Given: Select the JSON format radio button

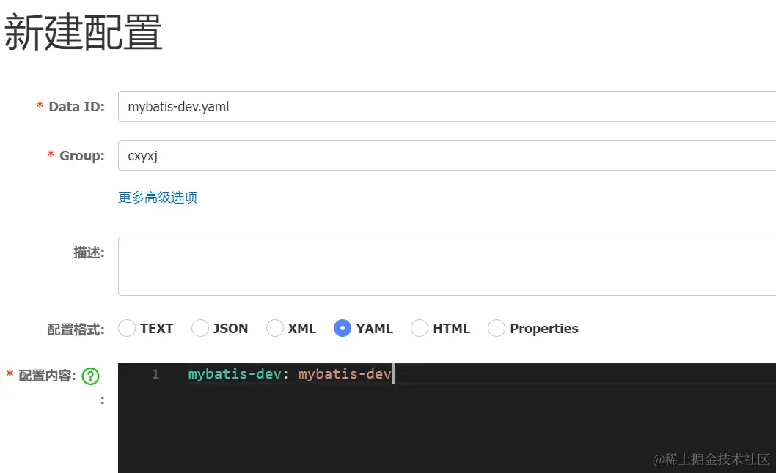Looking at the screenshot, I should [x=200, y=328].
